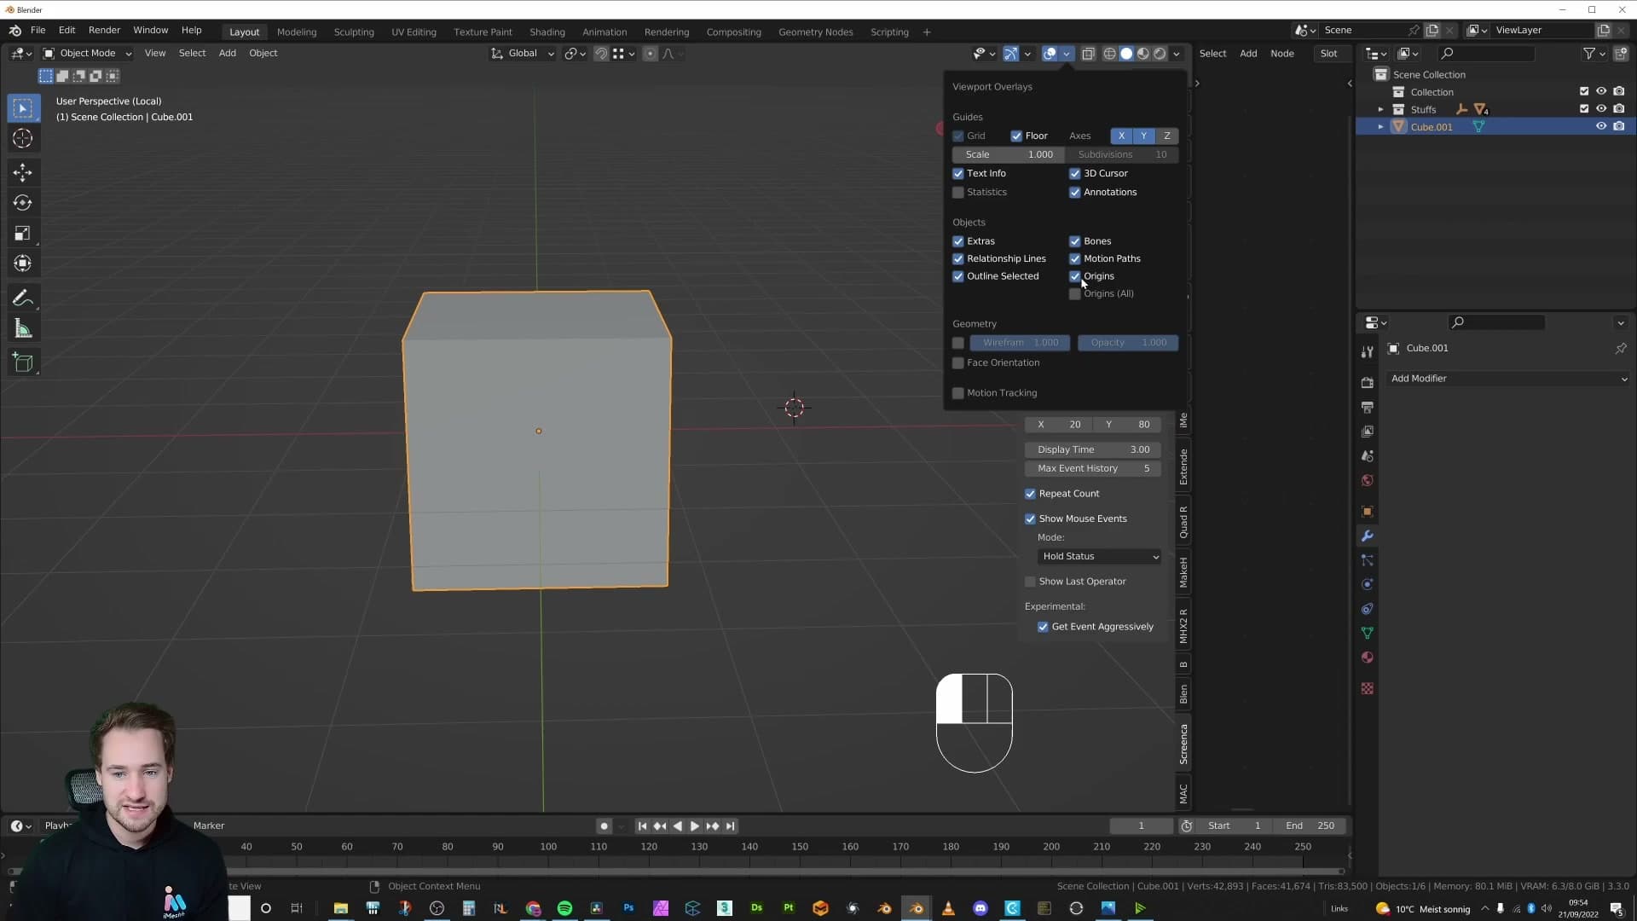Open the World properties tab
This screenshot has height=921, width=1637.
click(1368, 480)
